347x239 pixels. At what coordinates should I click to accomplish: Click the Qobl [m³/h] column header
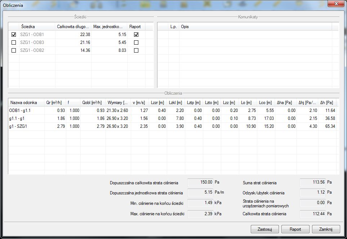click(93, 103)
